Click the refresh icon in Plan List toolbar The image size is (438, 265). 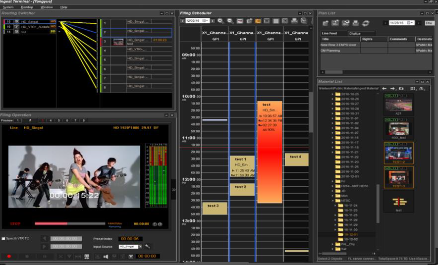point(366,23)
